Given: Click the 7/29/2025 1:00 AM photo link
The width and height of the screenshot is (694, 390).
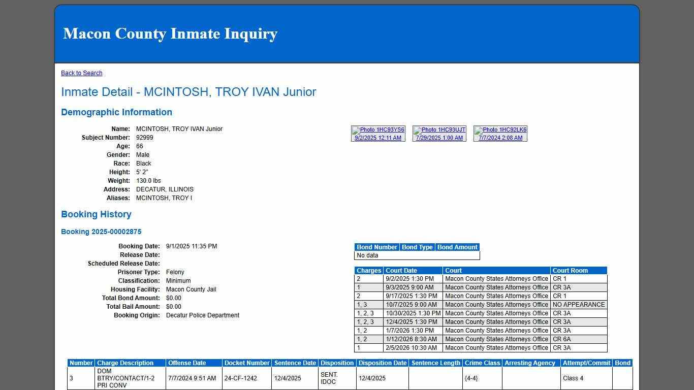Looking at the screenshot, I should point(439,137).
